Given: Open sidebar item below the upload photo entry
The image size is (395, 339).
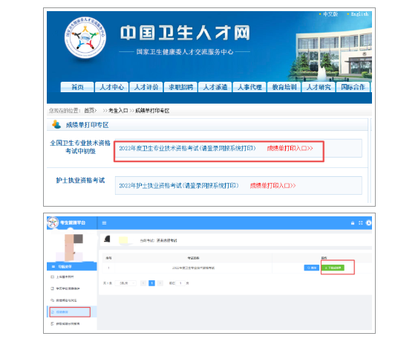Looking at the screenshot, I should point(72,288).
